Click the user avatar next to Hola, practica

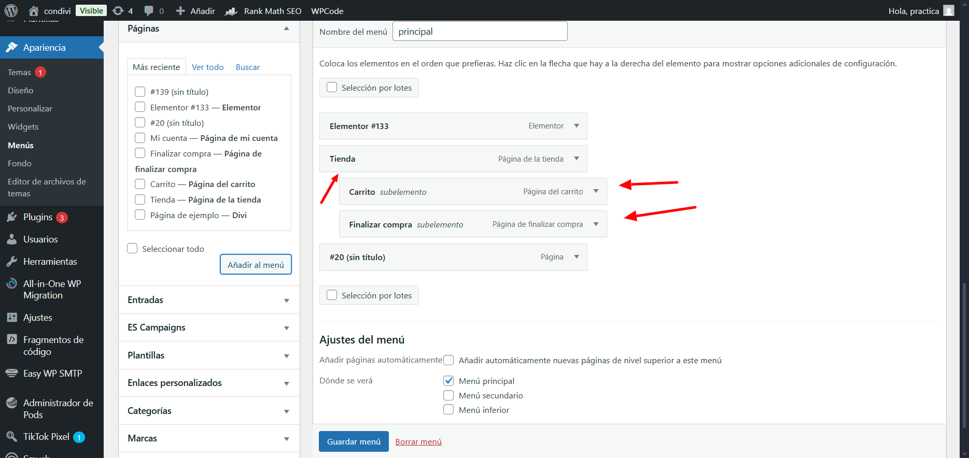click(x=948, y=11)
